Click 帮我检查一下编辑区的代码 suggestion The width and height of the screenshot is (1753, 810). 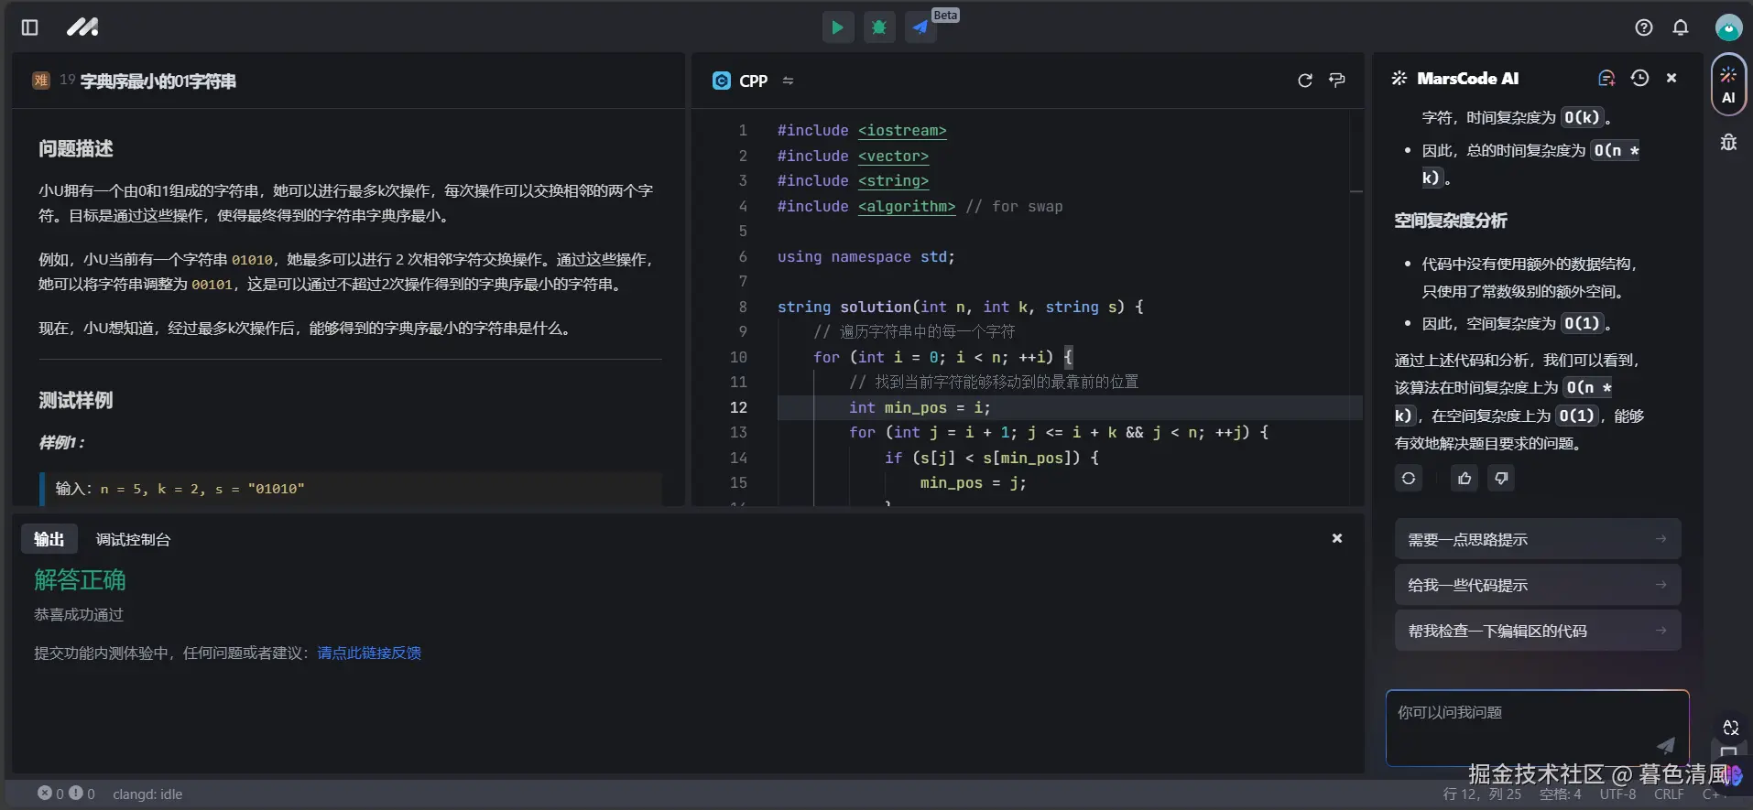1537,631
